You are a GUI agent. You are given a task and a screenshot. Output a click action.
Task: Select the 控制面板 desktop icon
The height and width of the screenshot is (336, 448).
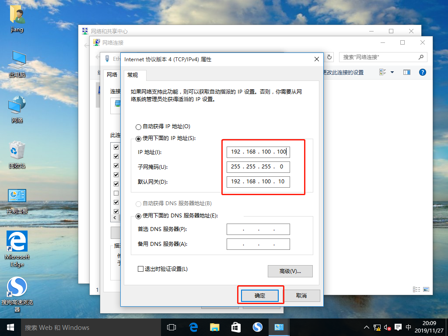[17, 201]
